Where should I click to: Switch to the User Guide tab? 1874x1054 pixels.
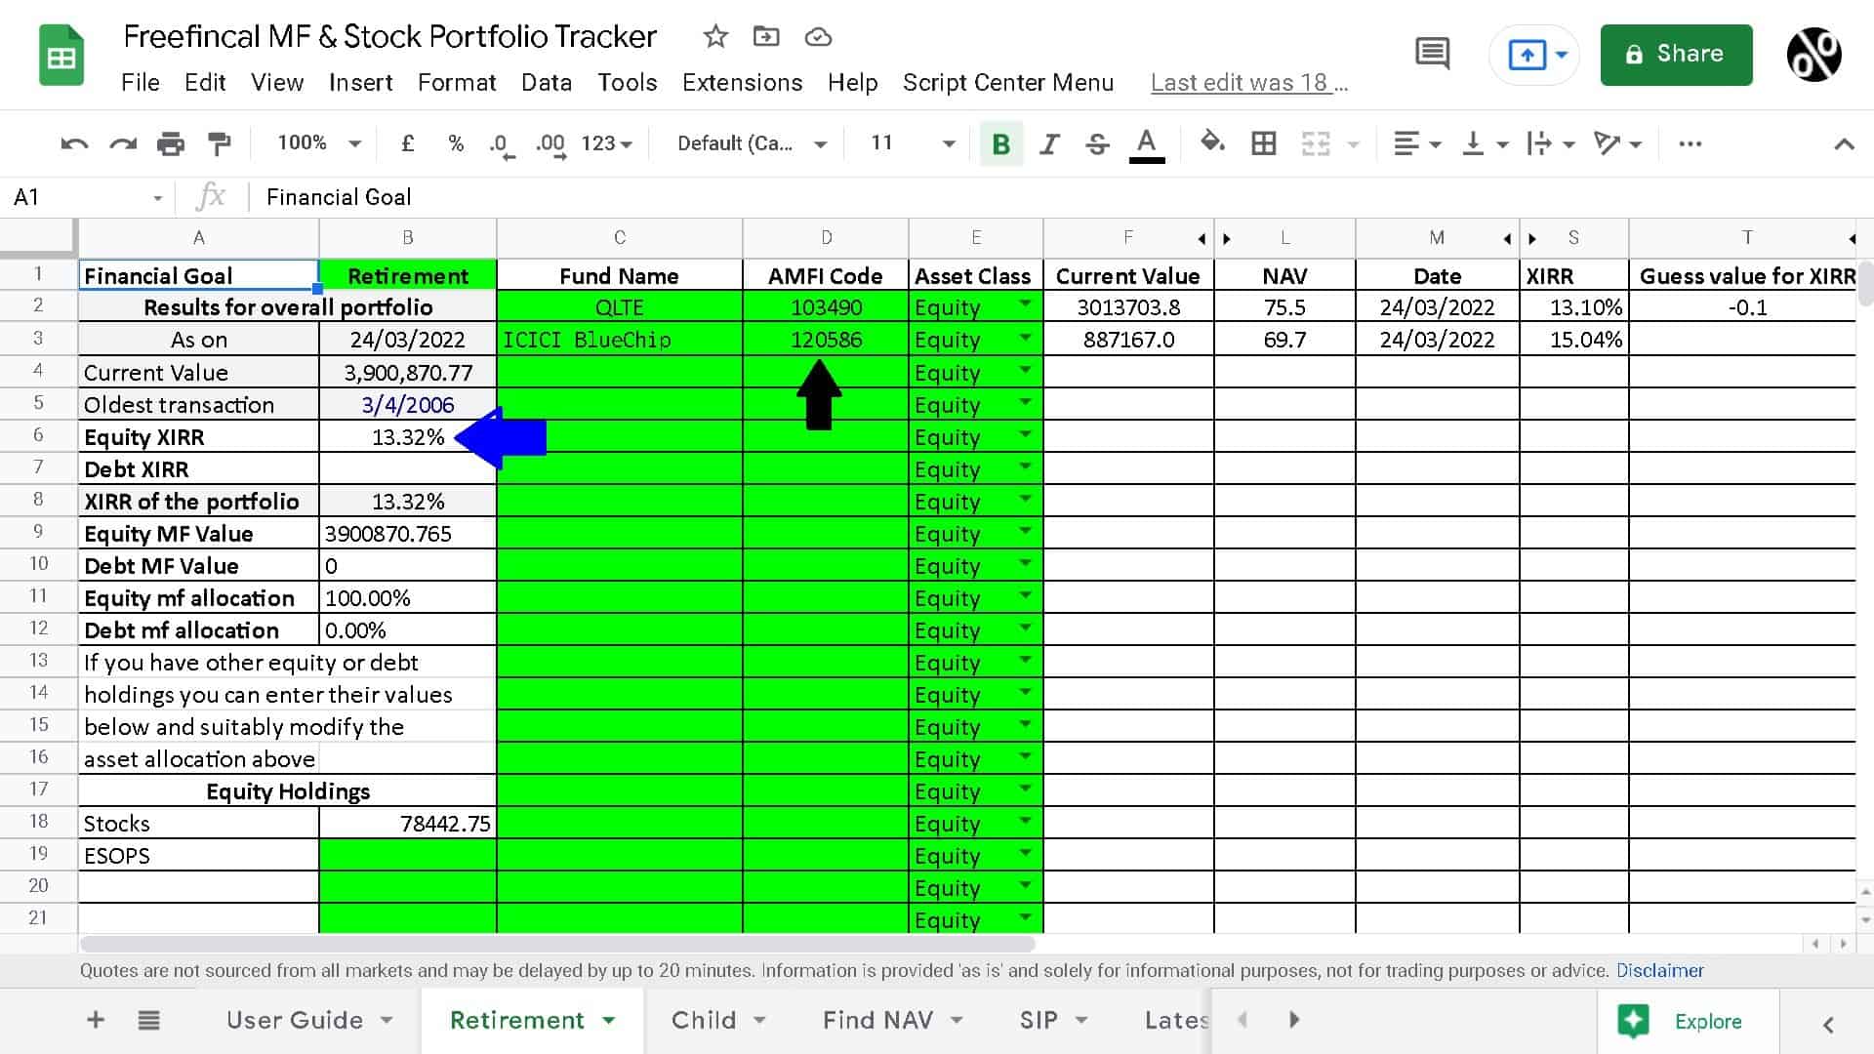pyautogui.click(x=309, y=1020)
